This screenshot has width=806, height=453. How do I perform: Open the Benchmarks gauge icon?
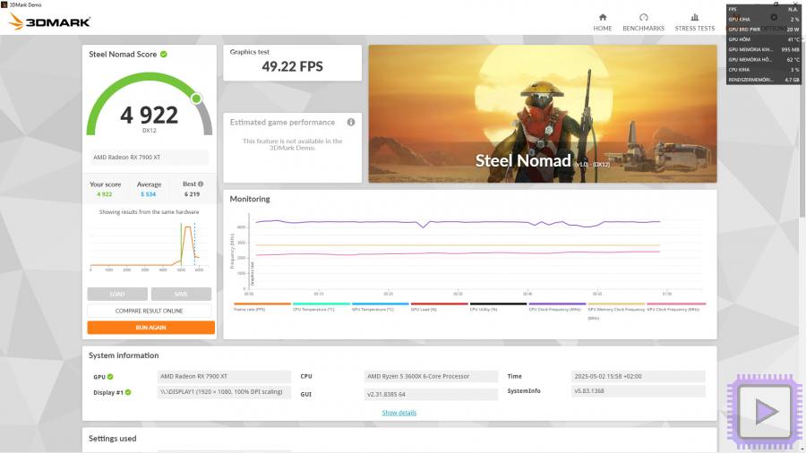644,18
